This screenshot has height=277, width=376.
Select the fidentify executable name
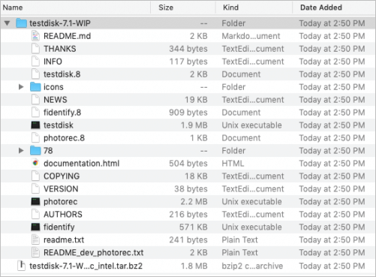(x=59, y=227)
